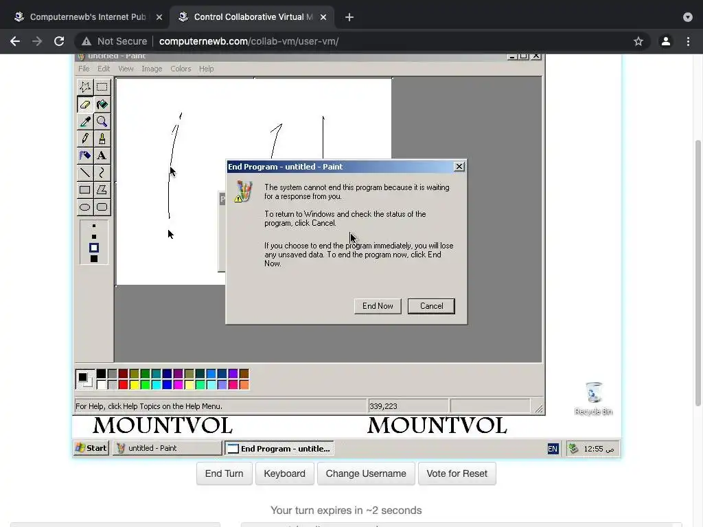Click Cancel in End Program dialog
The width and height of the screenshot is (703, 527).
(x=431, y=306)
